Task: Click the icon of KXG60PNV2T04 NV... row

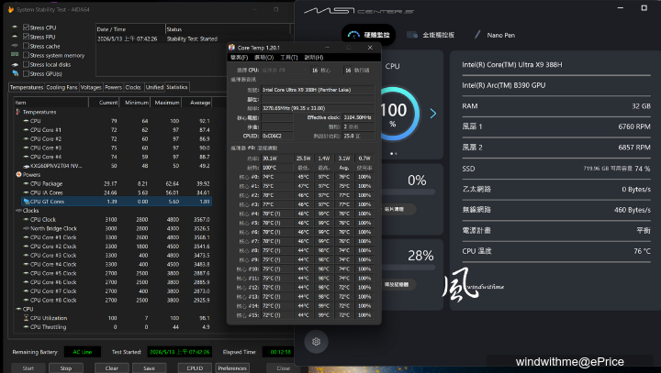Action: click(26, 166)
